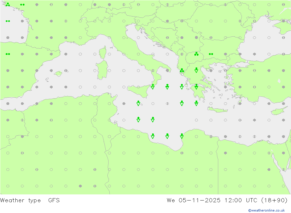Click the island of Cyprus on map
The image size is (291, 213).
click(x=279, y=110)
